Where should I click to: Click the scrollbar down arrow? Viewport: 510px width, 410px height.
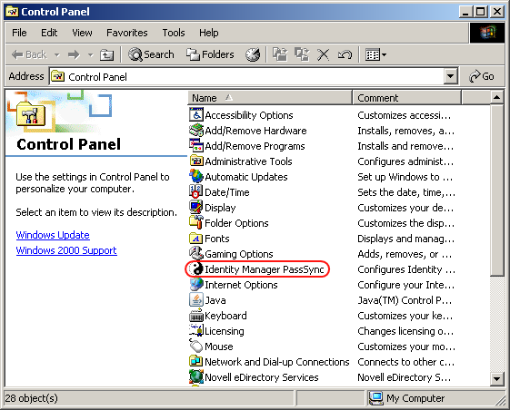click(x=497, y=378)
